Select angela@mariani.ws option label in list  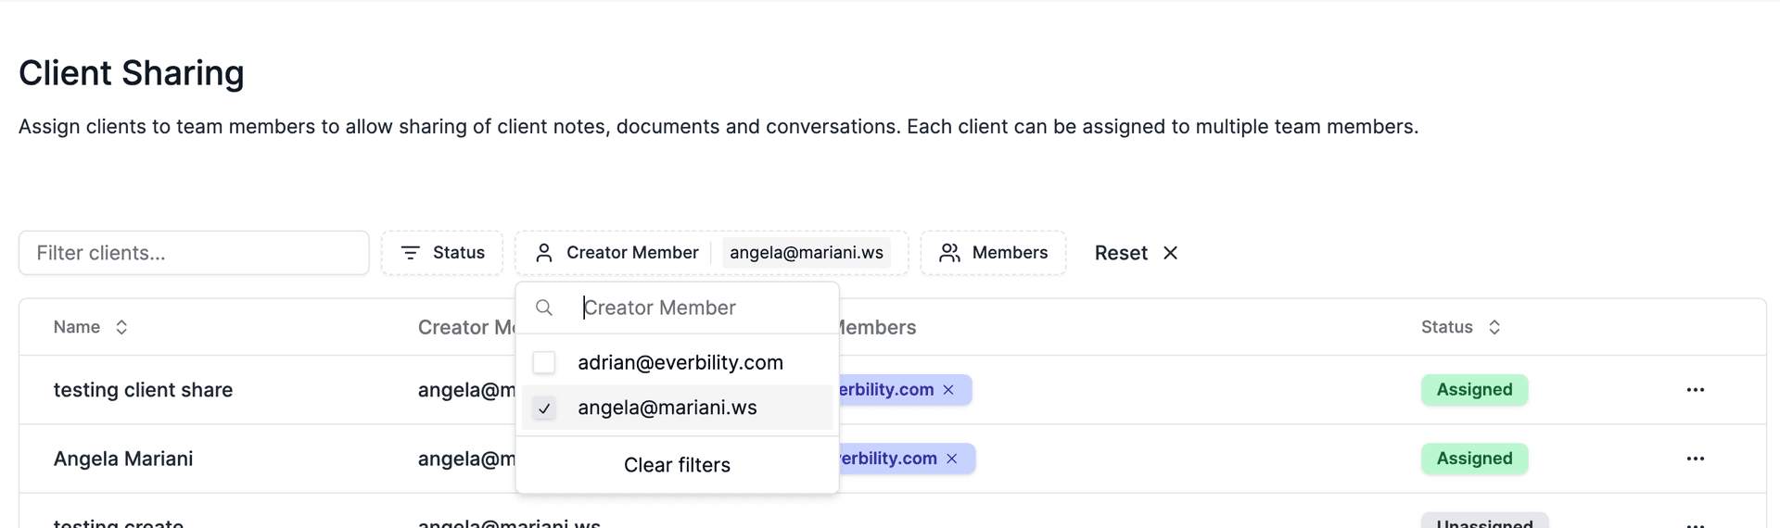(x=667, y=408)
